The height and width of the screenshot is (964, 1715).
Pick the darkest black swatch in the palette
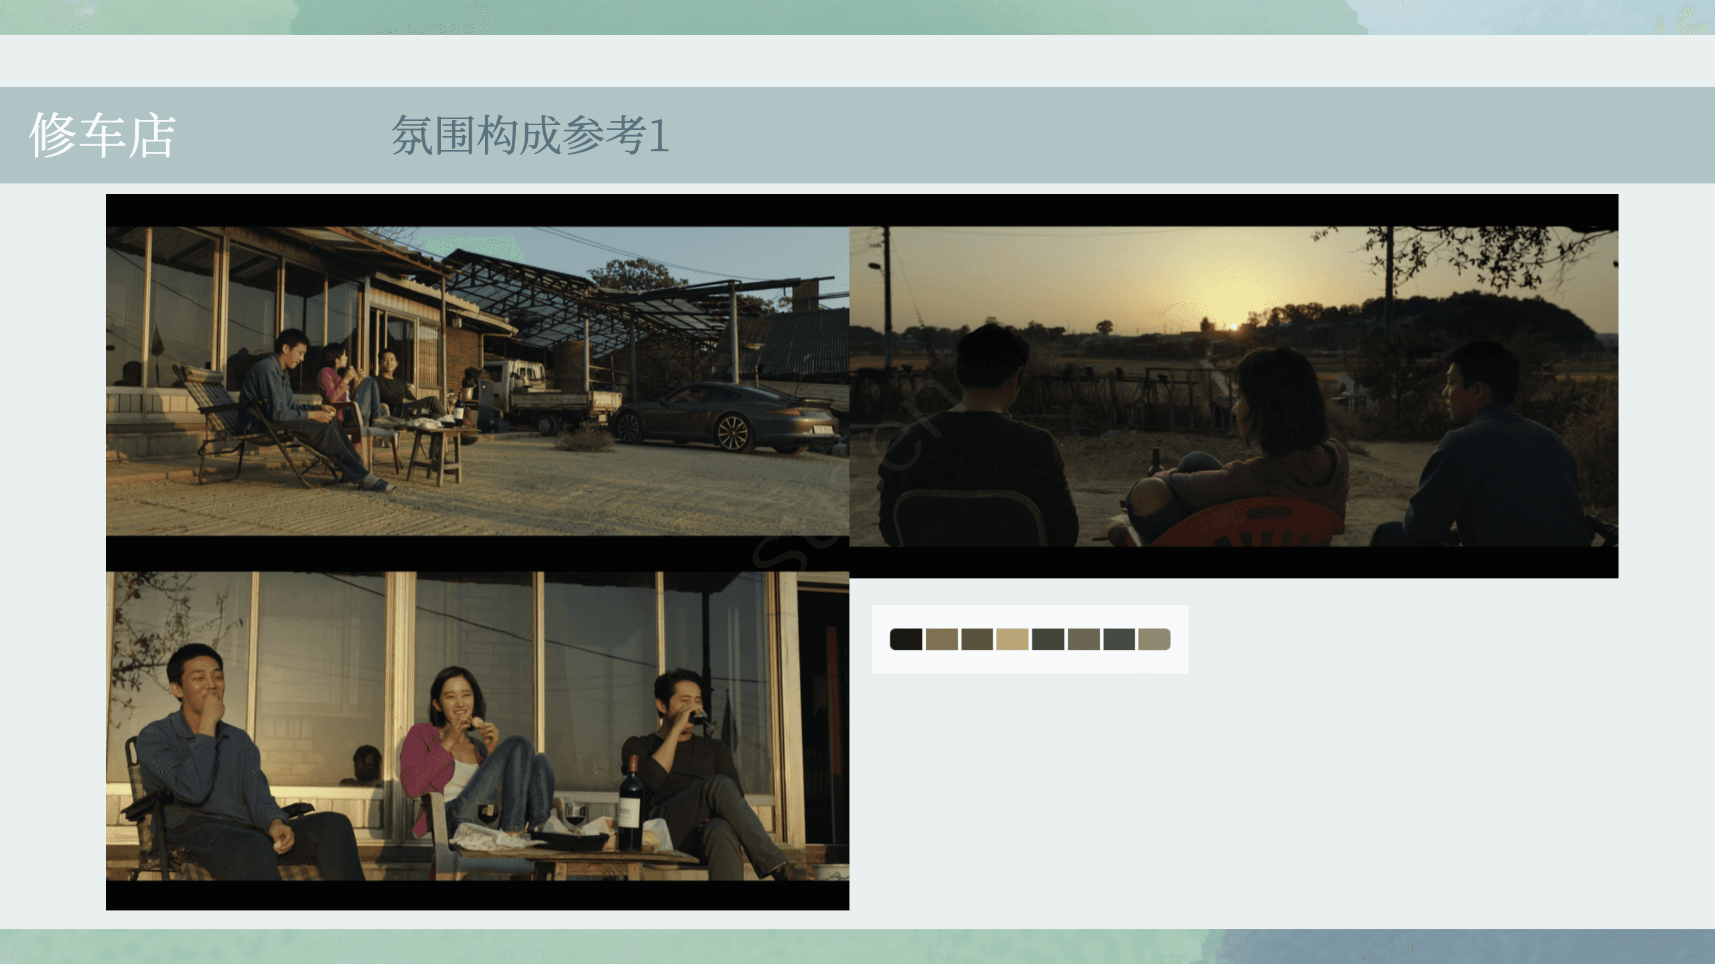(906, 639)
